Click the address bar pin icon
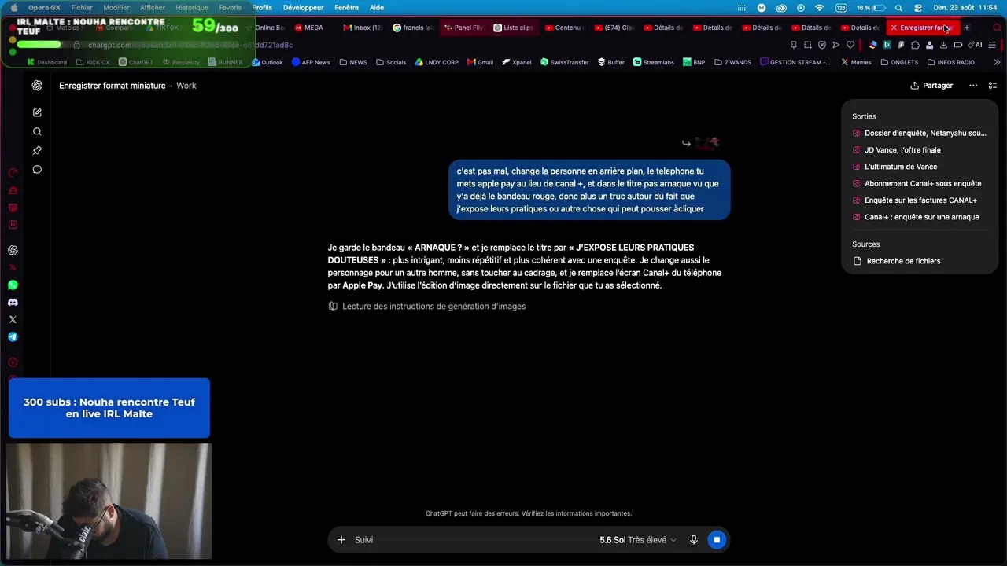This screenshot has width=1007, height=566. point(794,46)
